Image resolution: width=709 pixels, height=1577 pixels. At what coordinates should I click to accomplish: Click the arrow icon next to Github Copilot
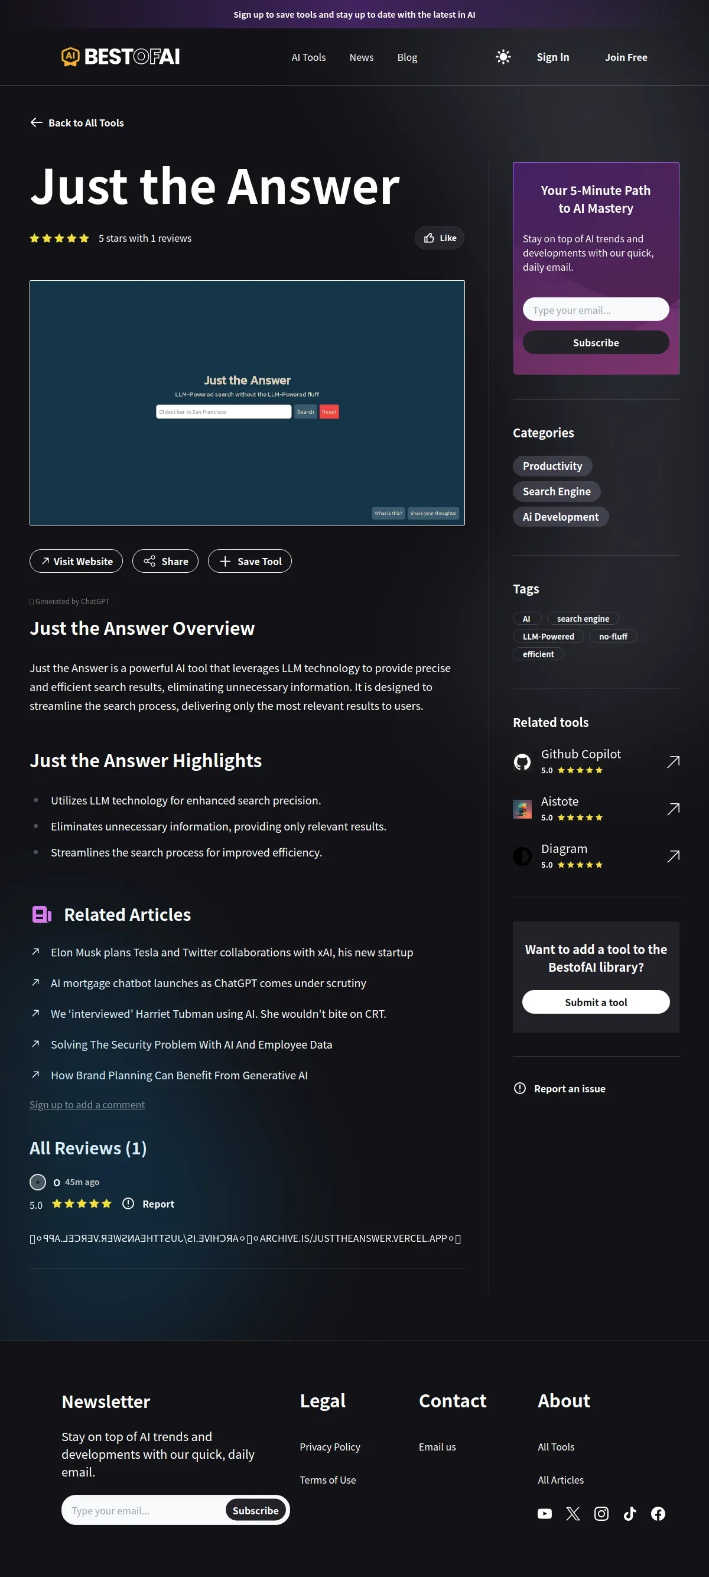coord(673,761)
